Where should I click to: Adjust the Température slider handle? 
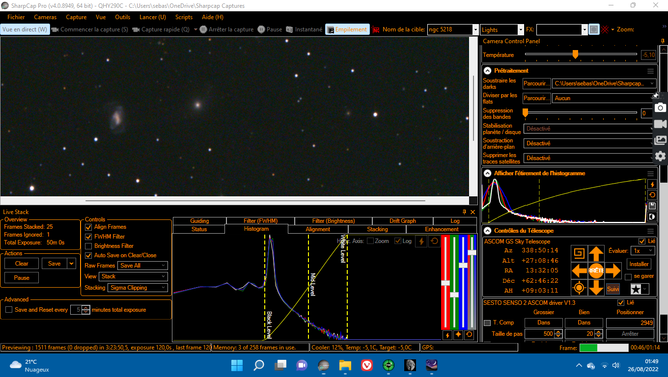pyautogui.click(x=575, y=54)
